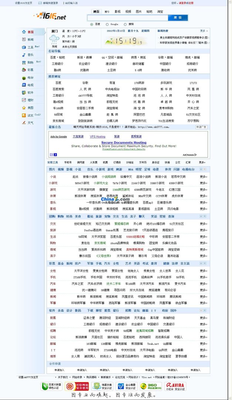Expand 更多 at end of 实用工具 row

click(202, 162)
